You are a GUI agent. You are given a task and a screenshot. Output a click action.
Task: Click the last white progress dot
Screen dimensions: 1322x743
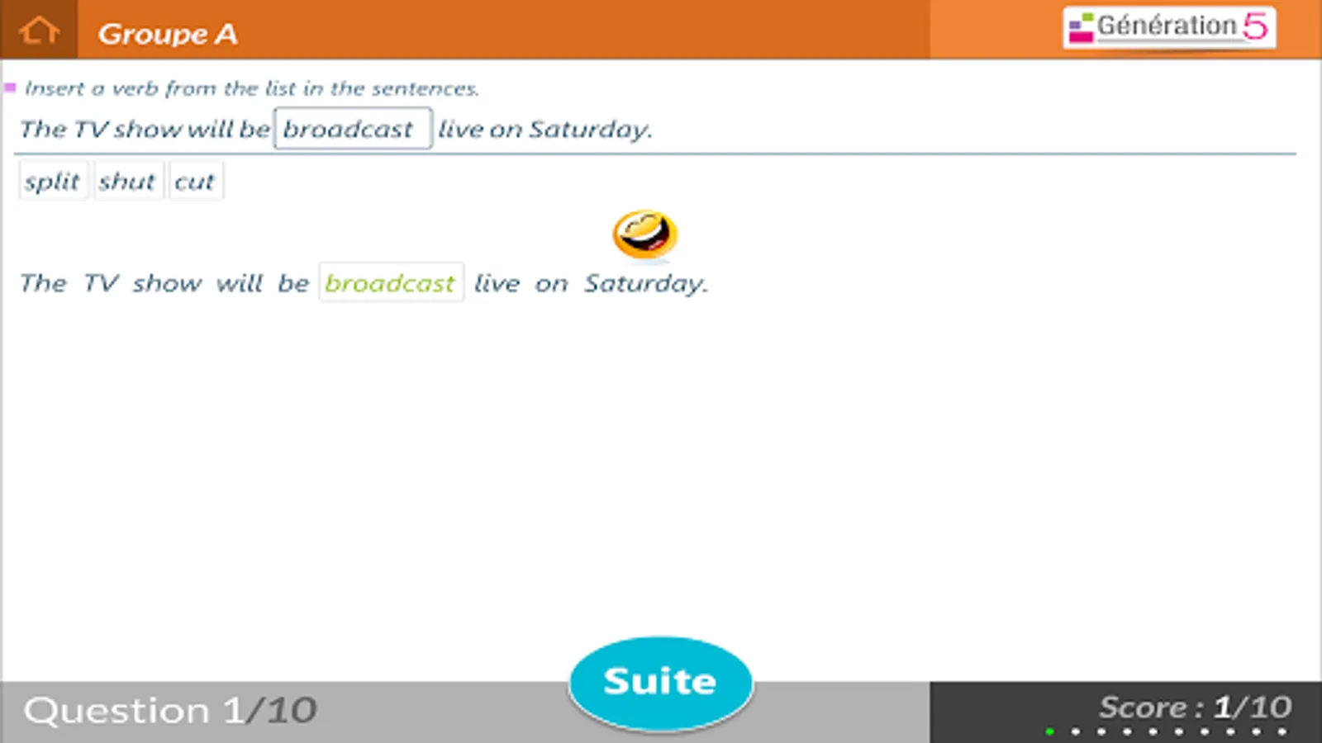point(1282,731)
